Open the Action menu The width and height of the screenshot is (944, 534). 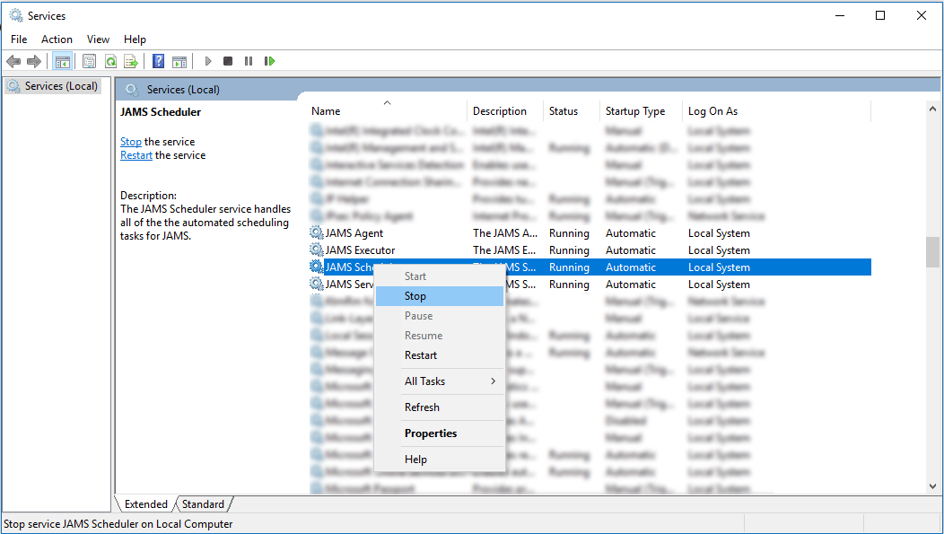57,39
